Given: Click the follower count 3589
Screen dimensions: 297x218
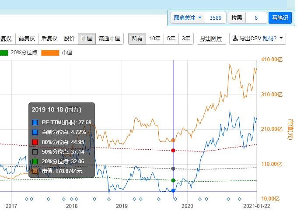Looking at the screenshot, I should tap(216, 18).
